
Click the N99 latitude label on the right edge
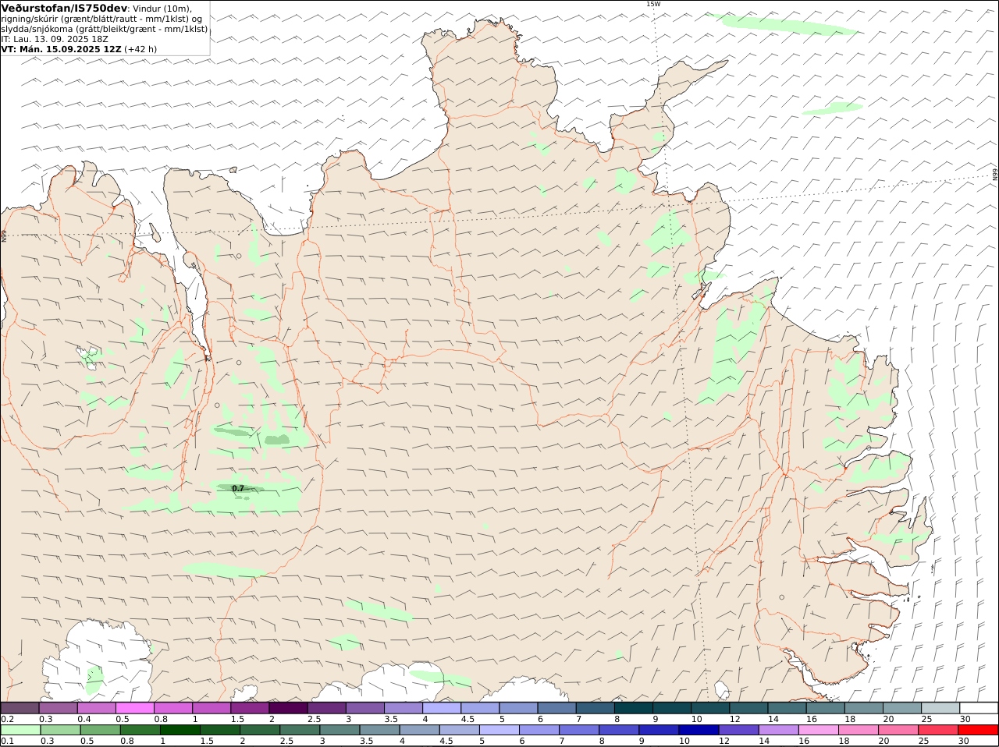pyautogui.click(x=995, y=175)
